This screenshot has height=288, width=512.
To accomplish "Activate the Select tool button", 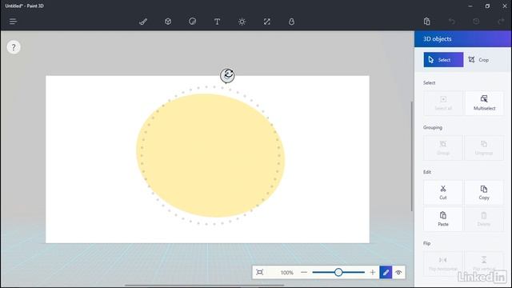I will tap(443, 60).
